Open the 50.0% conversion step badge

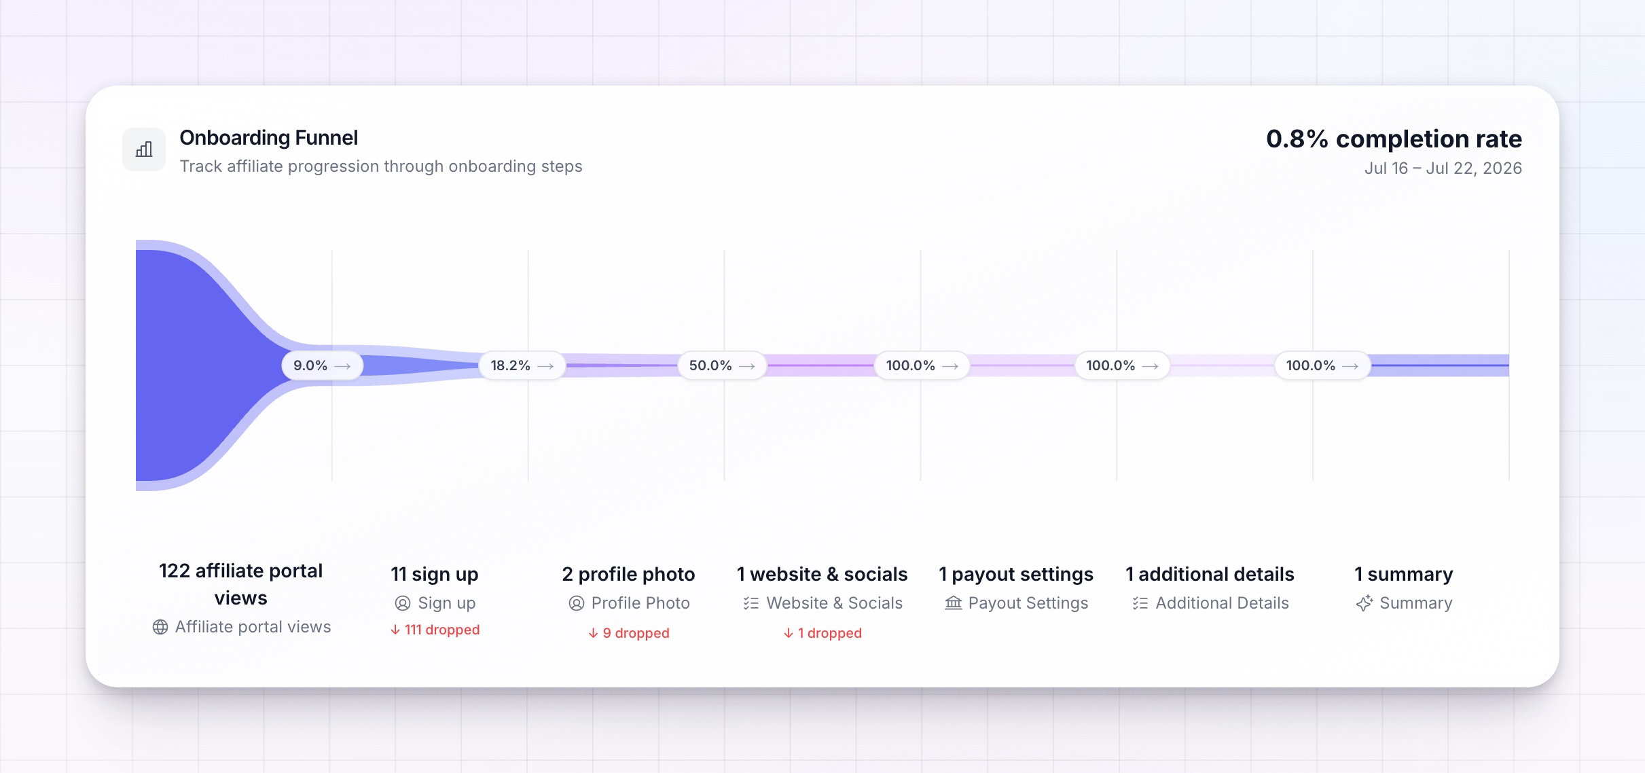tap(722, 365)
